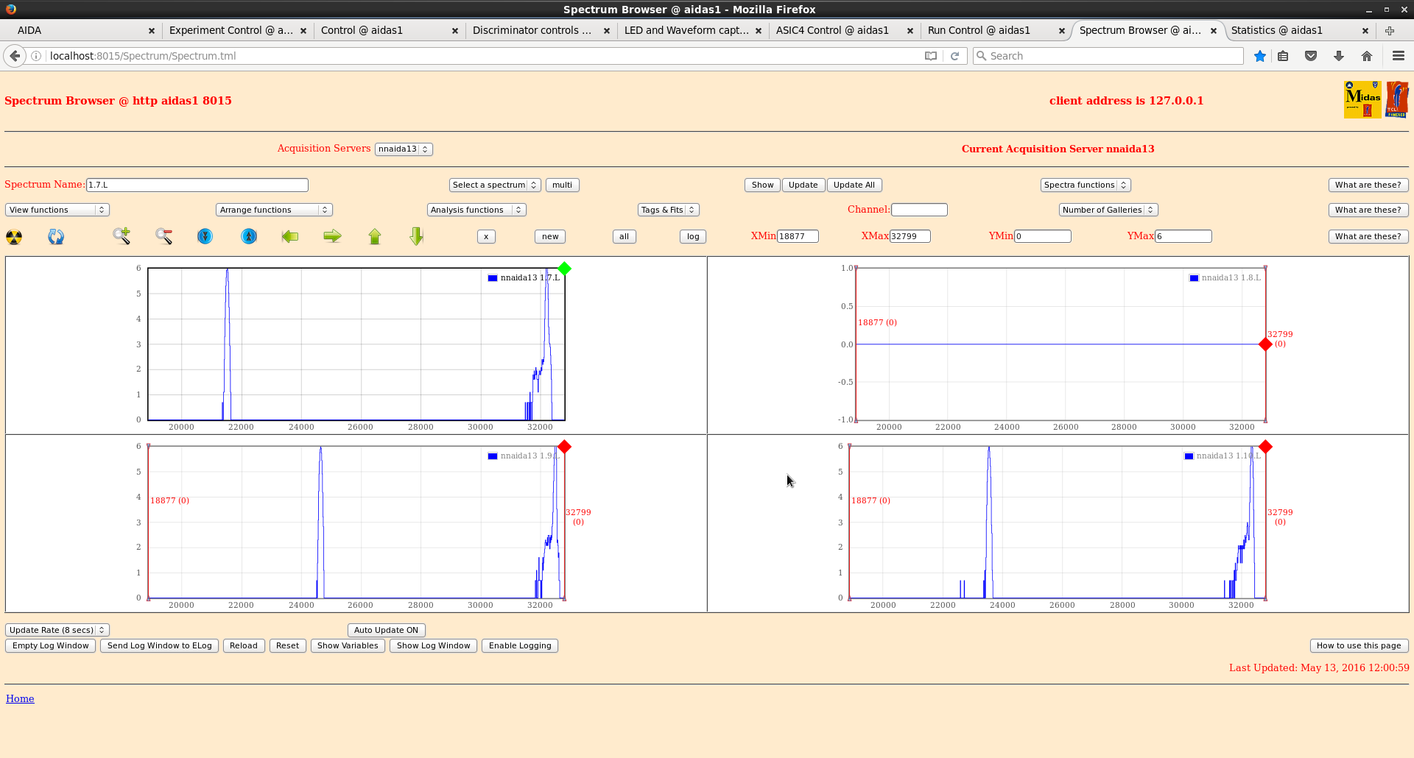Switch to the AIDA tab
The width and height of the screenshot is (1414, 758).
click(80, 31)
